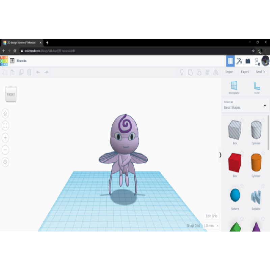
Task: Click the Paste toolbar icon
Action: (12, 72)
